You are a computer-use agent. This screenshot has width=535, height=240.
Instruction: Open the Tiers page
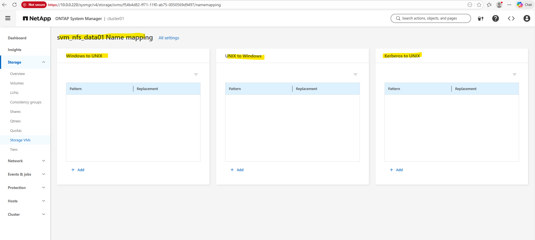click(14, 149)
